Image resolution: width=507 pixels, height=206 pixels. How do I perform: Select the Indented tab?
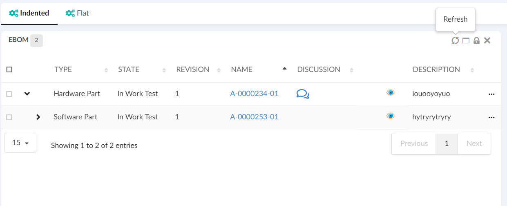[29, 13]
